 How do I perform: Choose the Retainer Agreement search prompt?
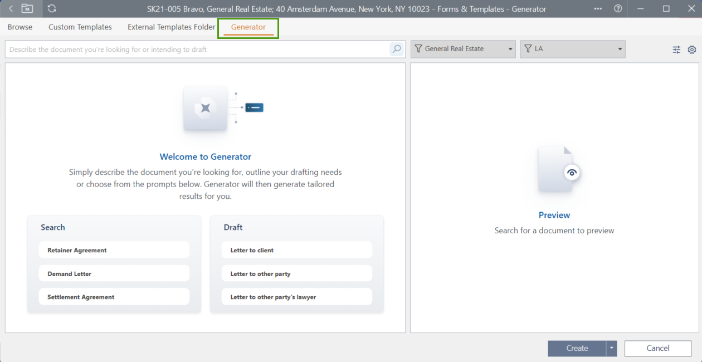pos(114,250)
